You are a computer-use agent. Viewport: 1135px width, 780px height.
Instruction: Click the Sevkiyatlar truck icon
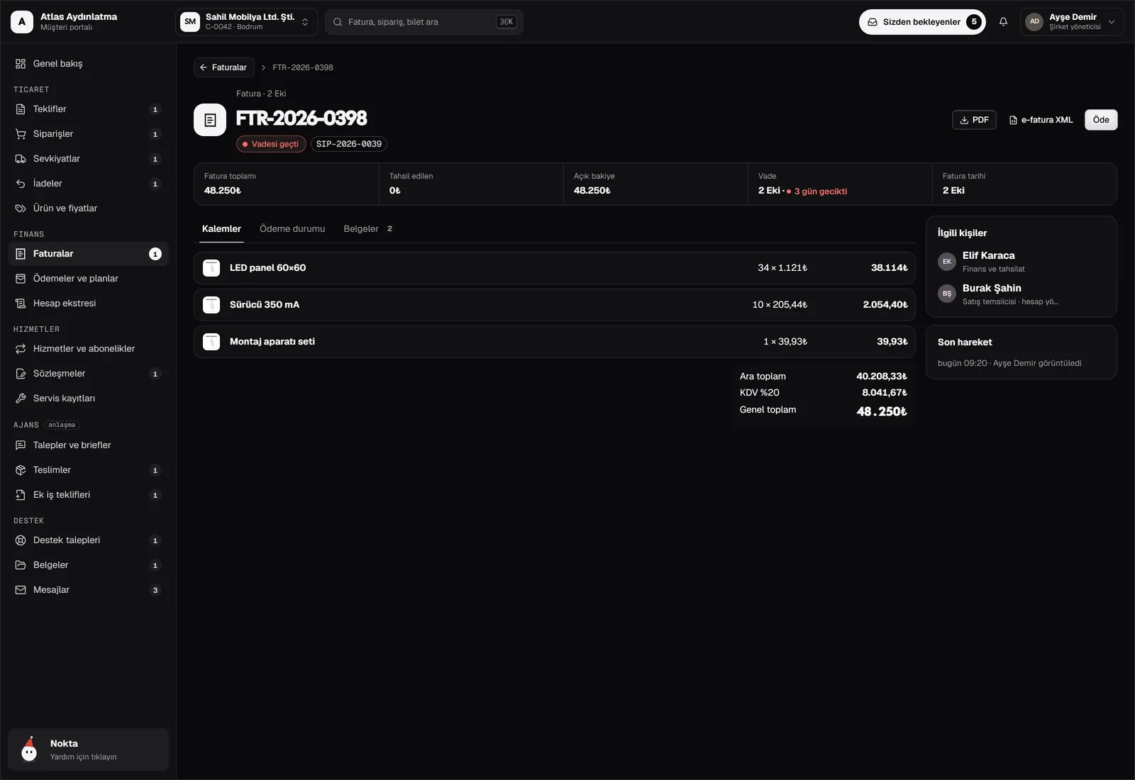pos(21,159)
